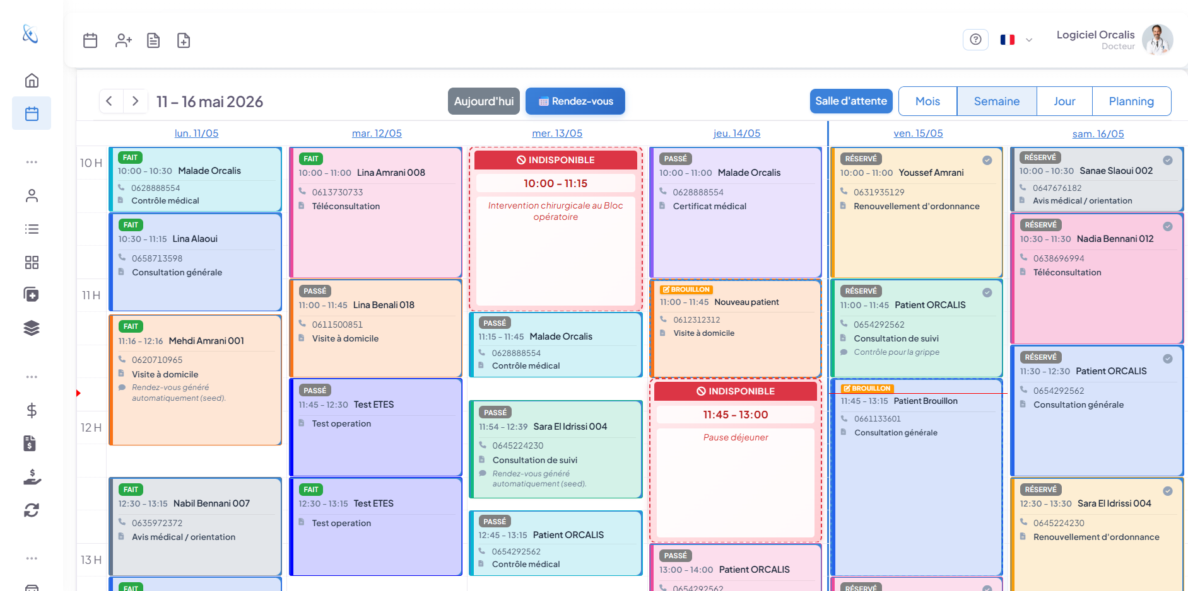Go to previous week arrow
This screenshot has width=1188, height=591.
pos(110,101)
